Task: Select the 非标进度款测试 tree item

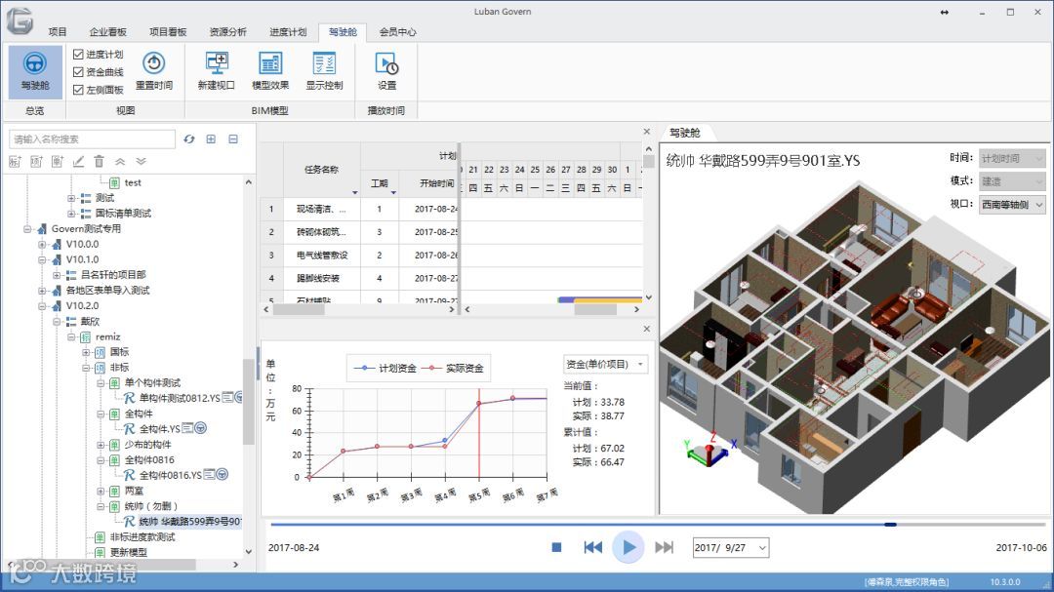Action: [x=142, y=537]
